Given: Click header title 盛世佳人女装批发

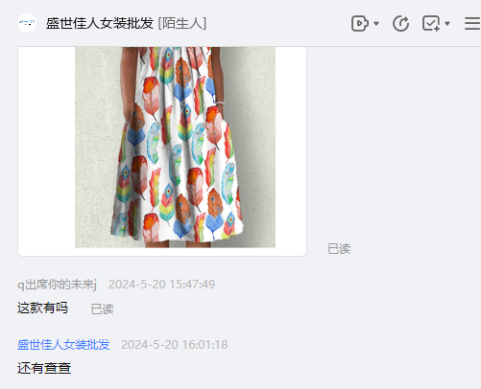Looking at the screenshot, I should 100,23.
